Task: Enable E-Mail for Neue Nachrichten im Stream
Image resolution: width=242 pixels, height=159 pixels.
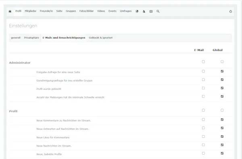Action: pyautogui.click(x=203, y=145)
